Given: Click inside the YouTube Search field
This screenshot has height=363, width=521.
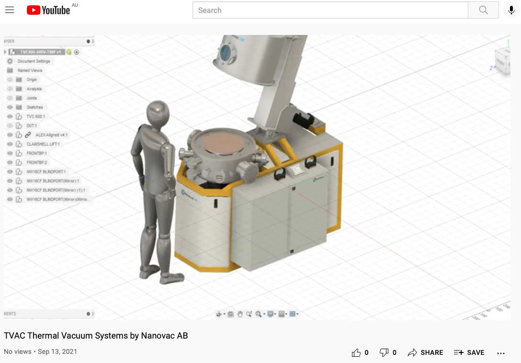Looking at the screenshot, I should click(329, 10).
